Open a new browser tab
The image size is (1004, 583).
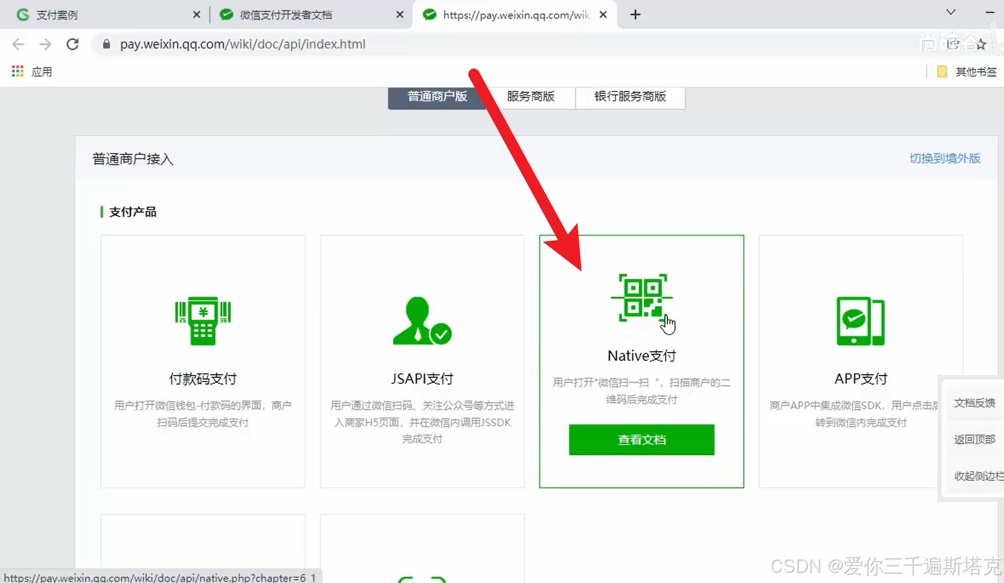[x=636, y=15]
